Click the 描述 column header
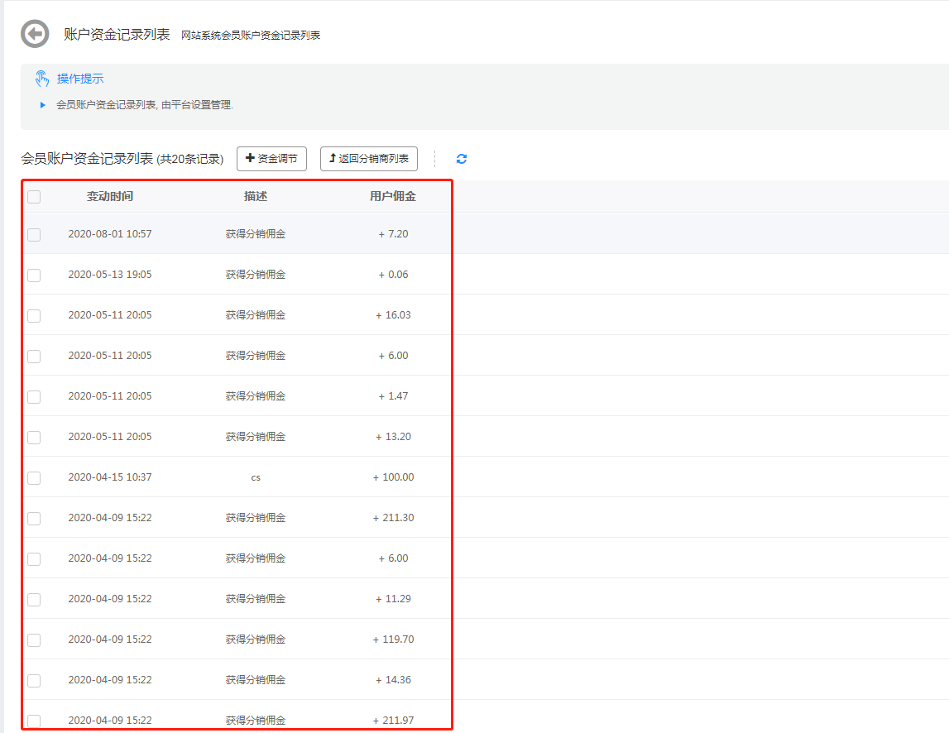 (x=256, y=197)
